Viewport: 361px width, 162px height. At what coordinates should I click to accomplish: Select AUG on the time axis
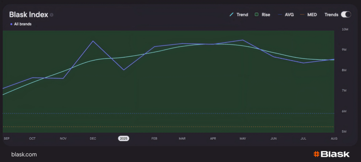[x=334, y=138]
